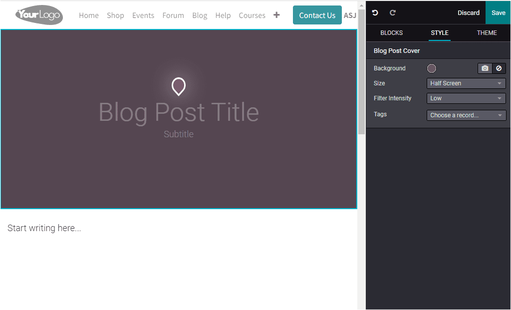The width and height of the screenshot is (511, 310).
Task: Select the Blog menu item in the navbar
Action: click(200, 15)
